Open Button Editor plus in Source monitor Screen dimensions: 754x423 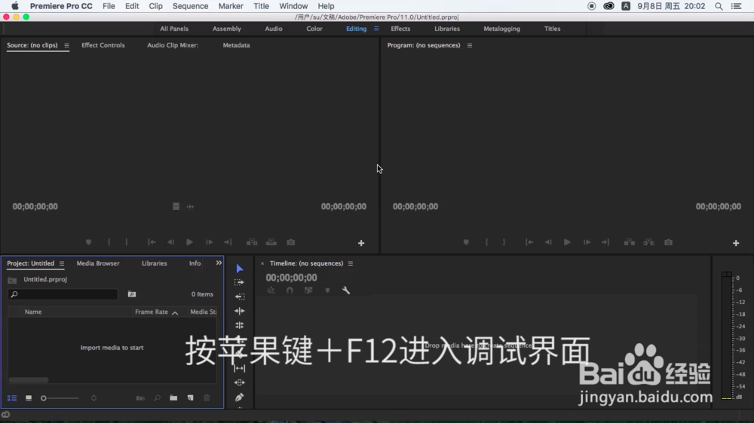(x=361, y=243)
